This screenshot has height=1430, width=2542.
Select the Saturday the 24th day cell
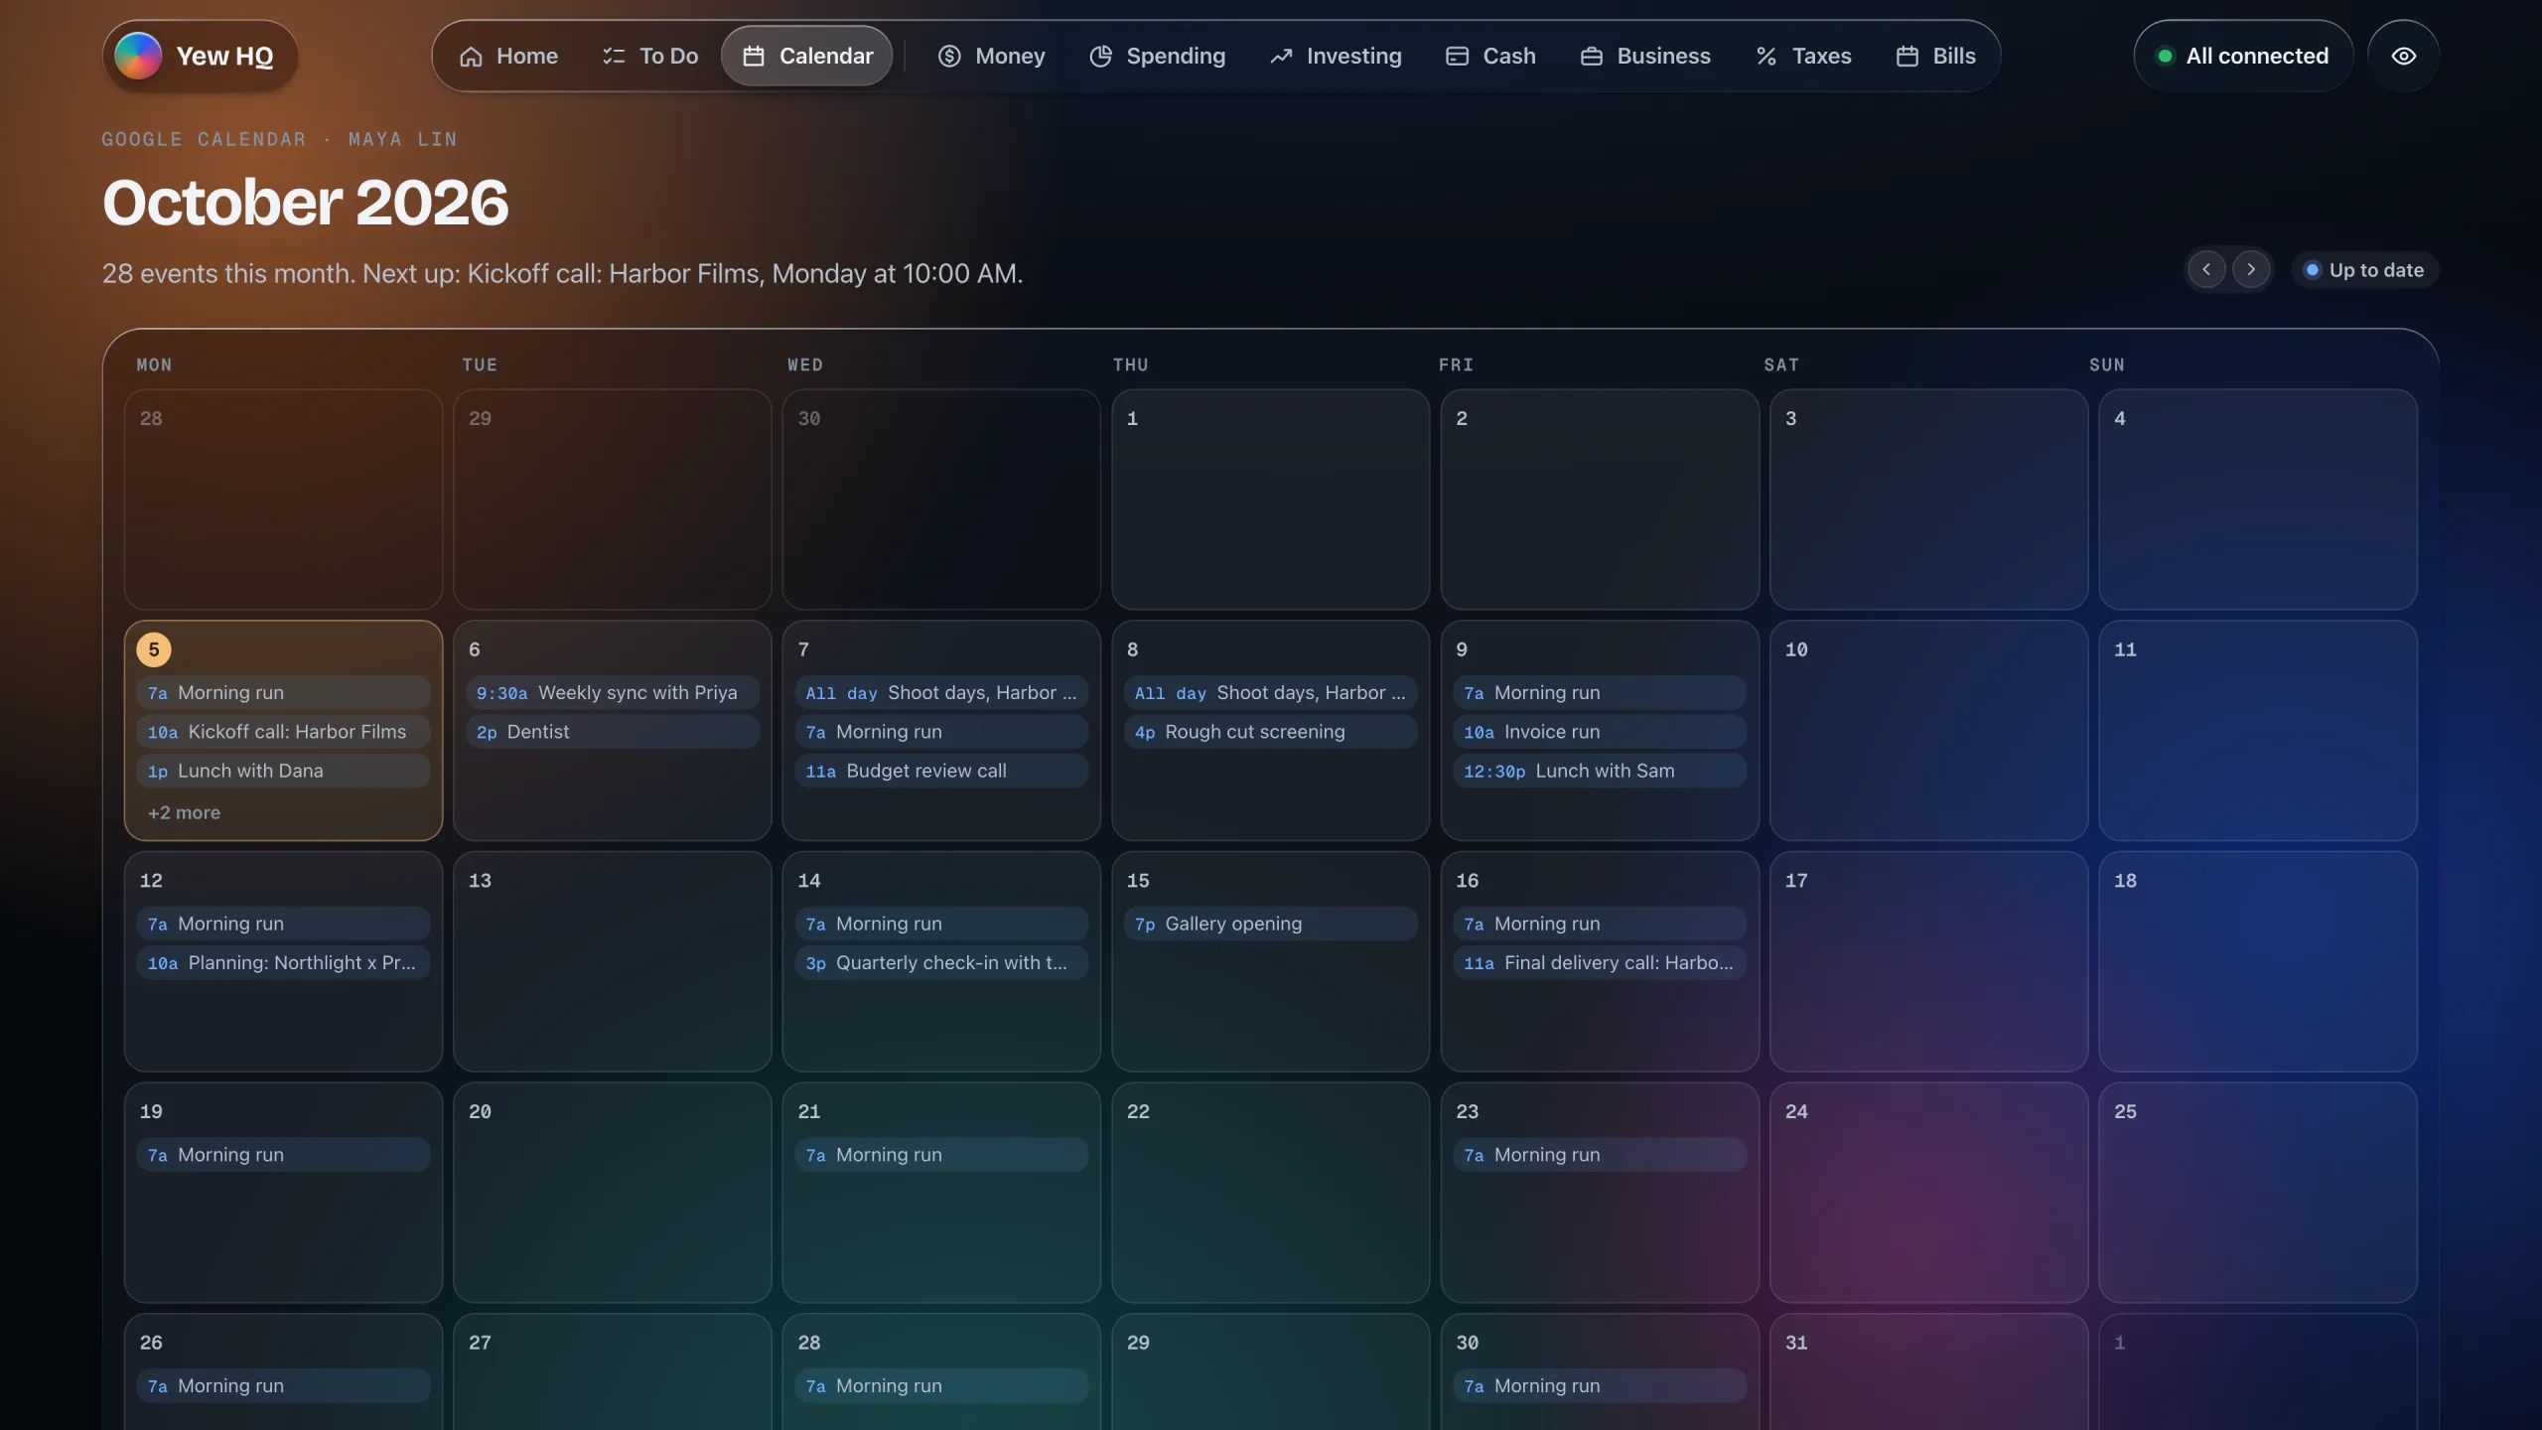(1928, 1193)
